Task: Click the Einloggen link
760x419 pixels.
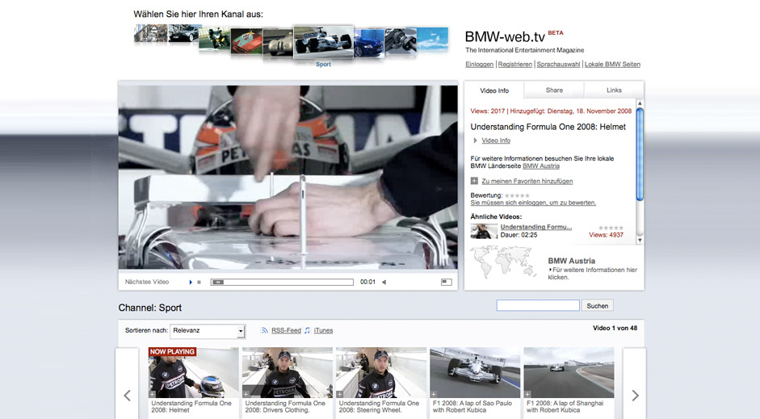Action: (x=480, y=65)
